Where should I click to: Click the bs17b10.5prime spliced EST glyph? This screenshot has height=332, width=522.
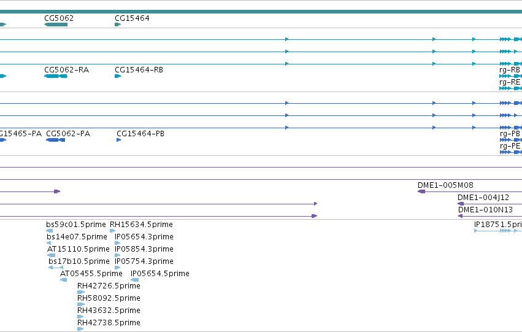56,268
